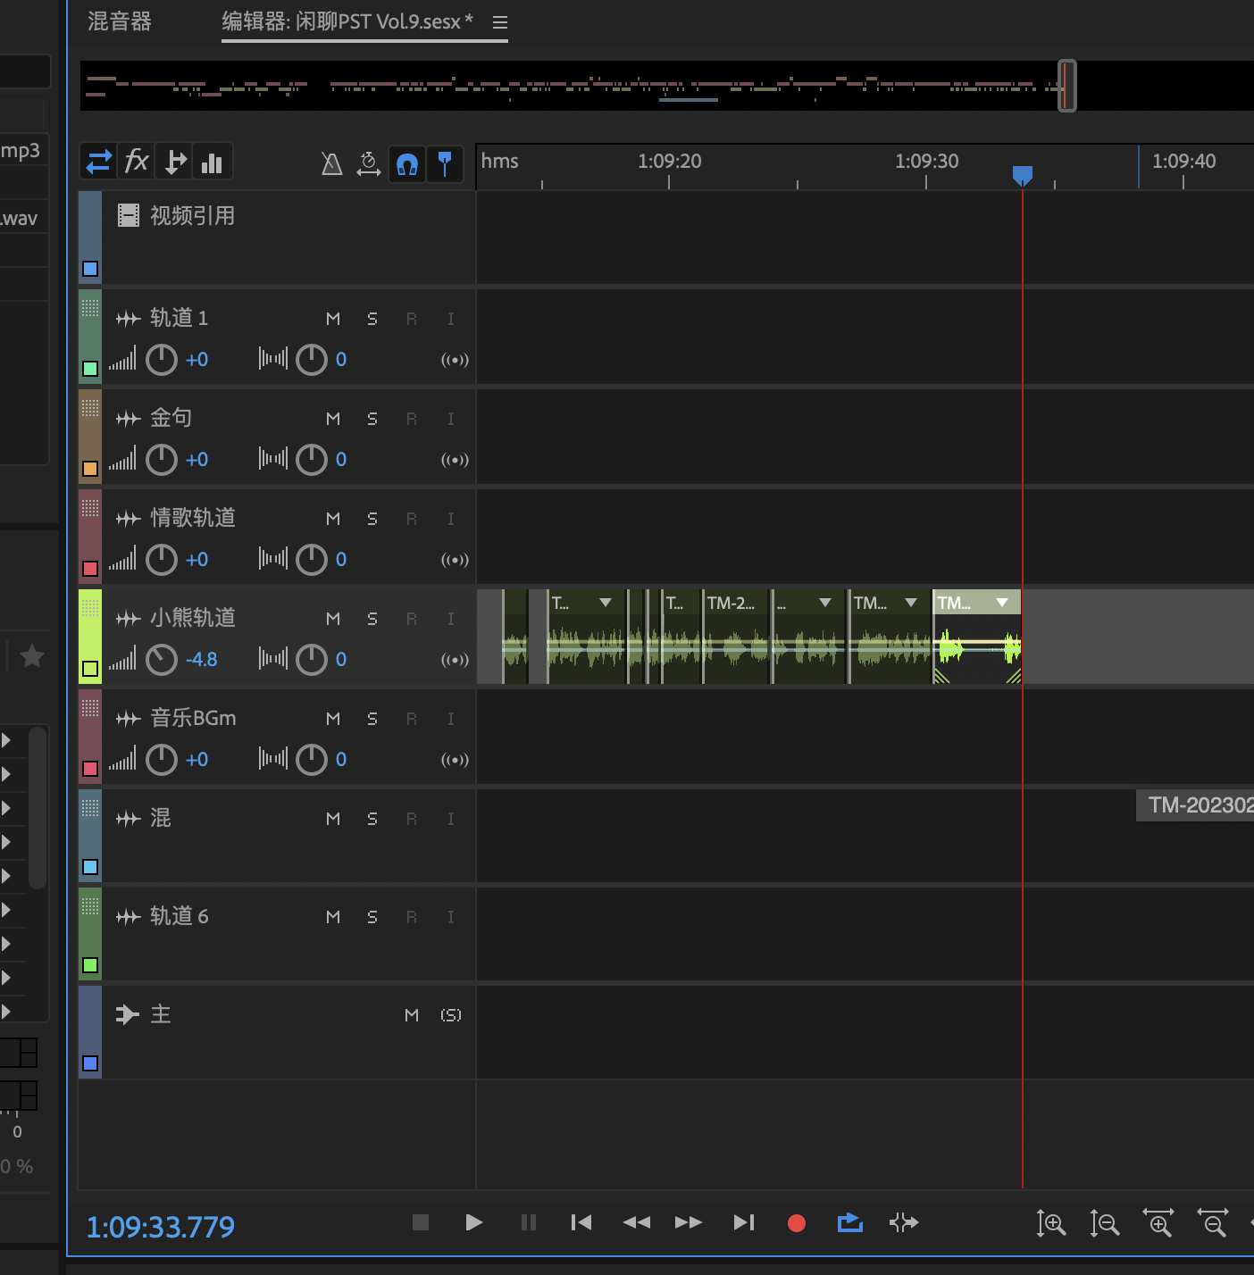Open the editor panel hamburger menu
Image resolution: width=1254 pixels, height=1275 pixels.
click(x=500, y=22)
